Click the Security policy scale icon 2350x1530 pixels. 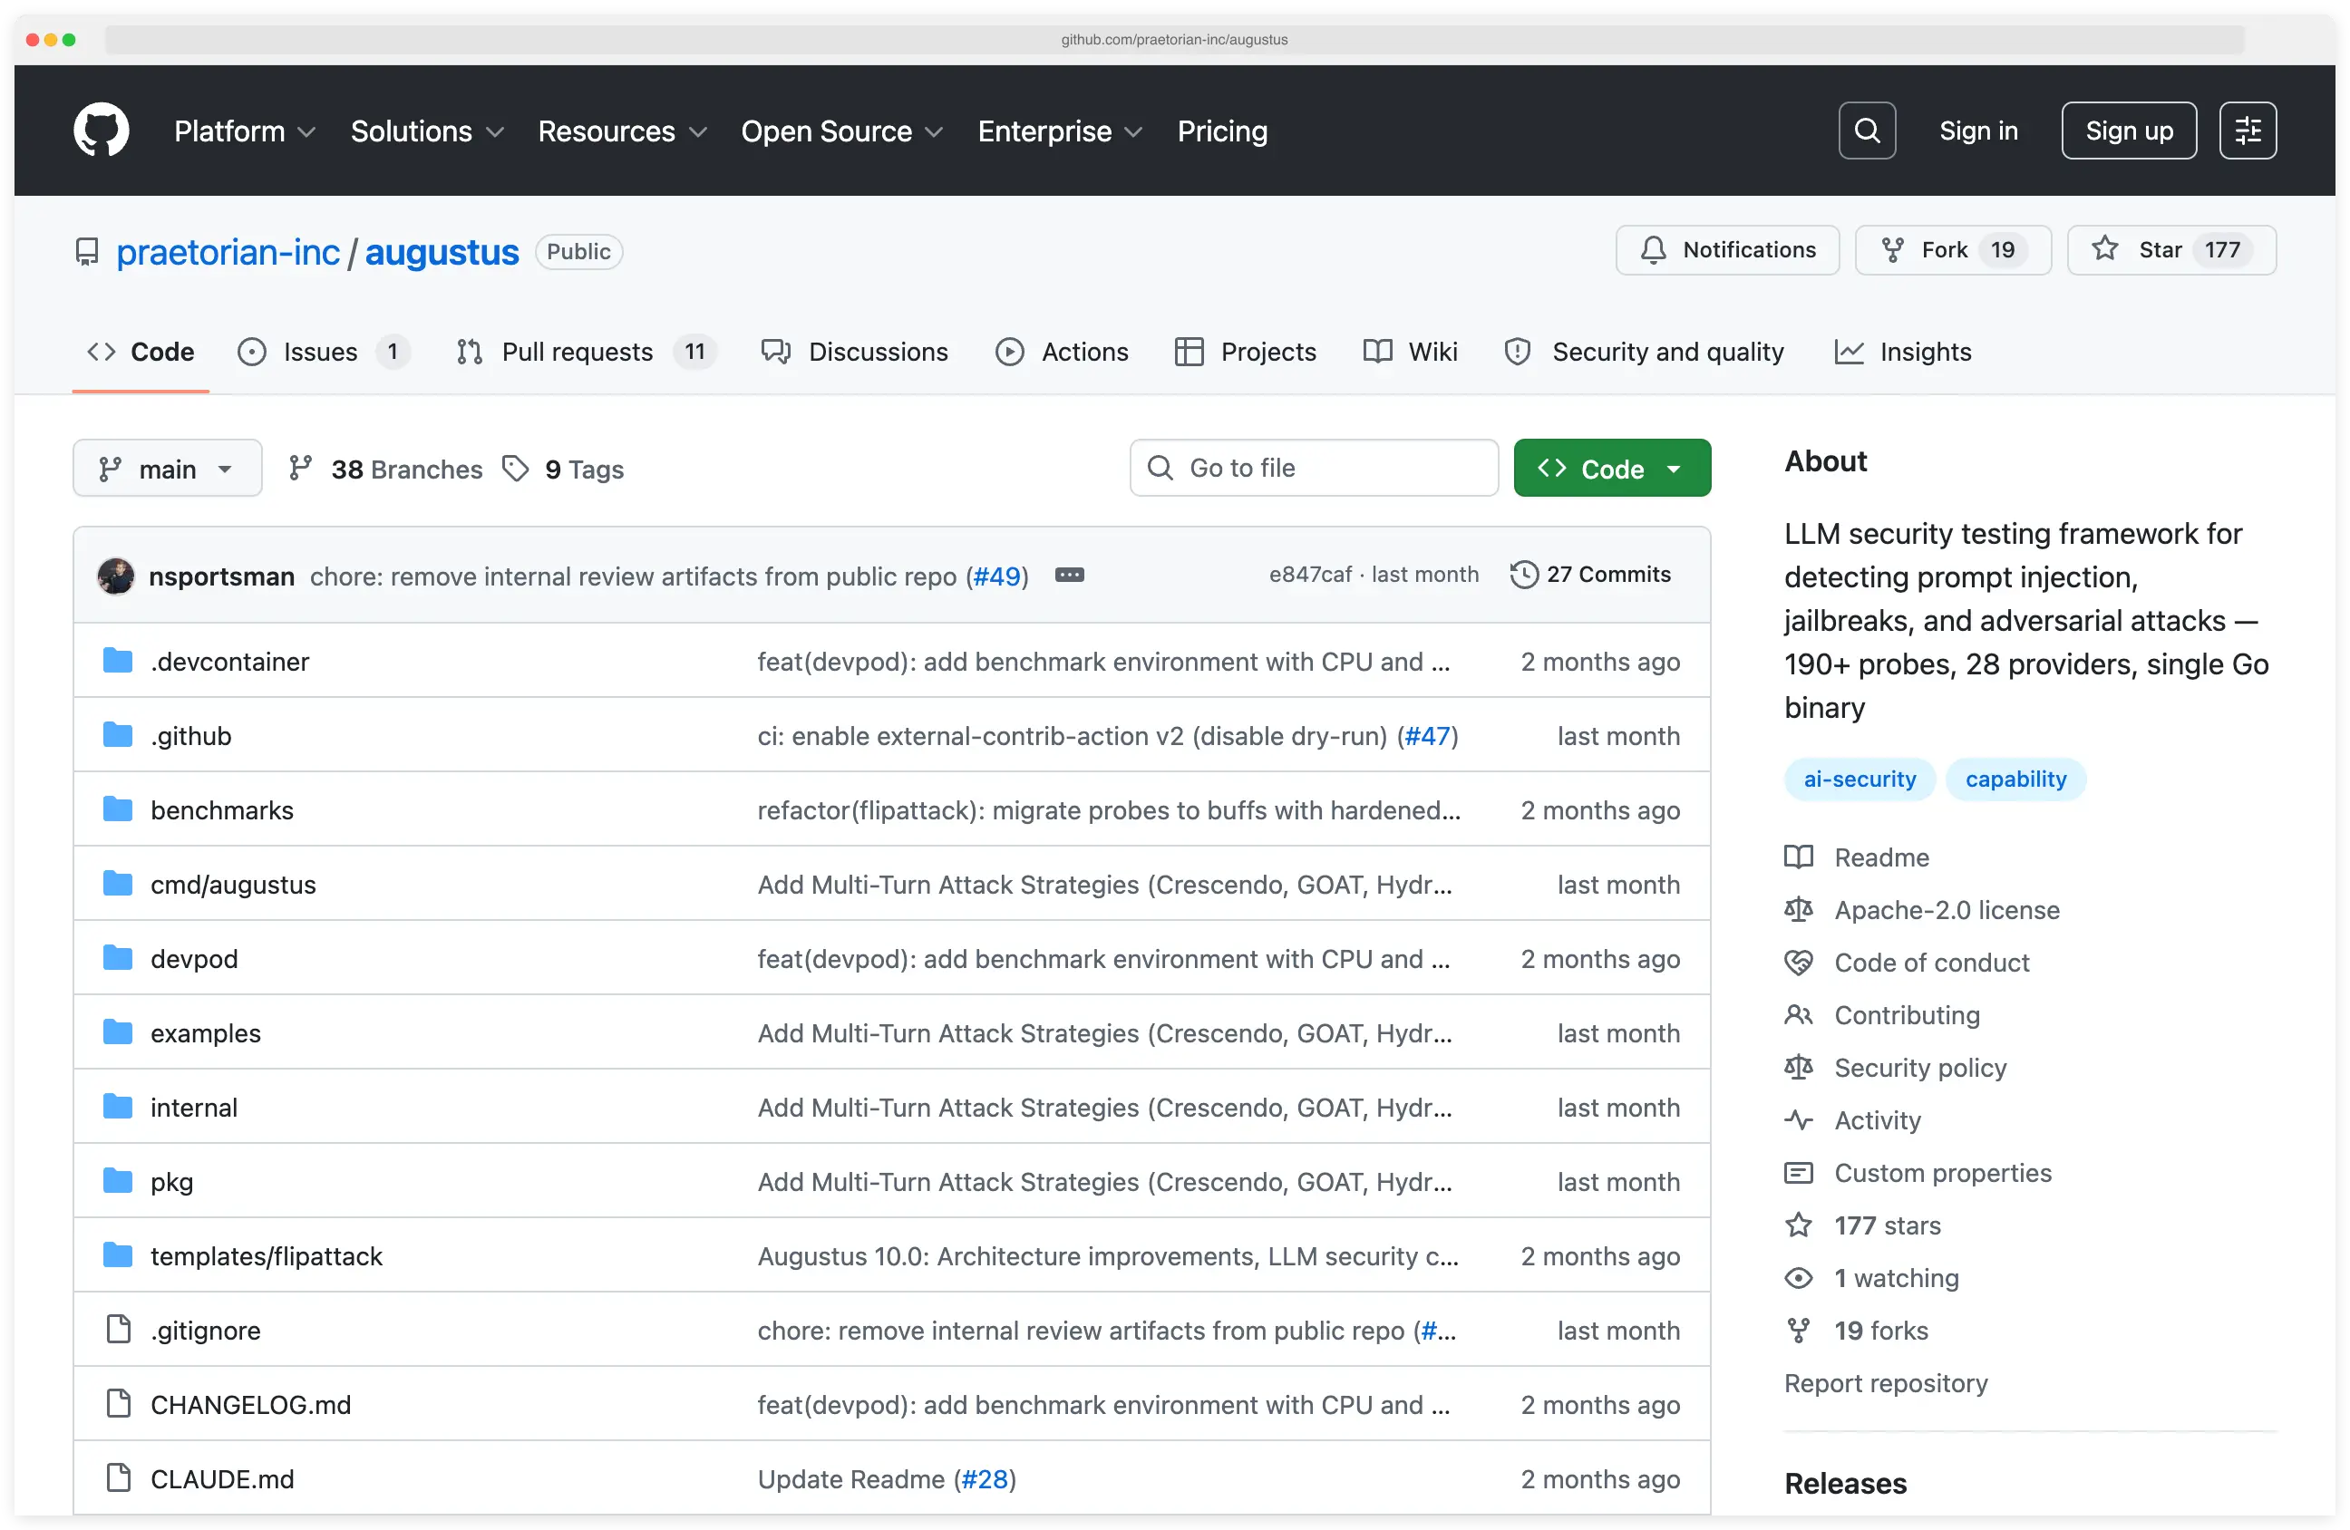coord(1798,1067)
